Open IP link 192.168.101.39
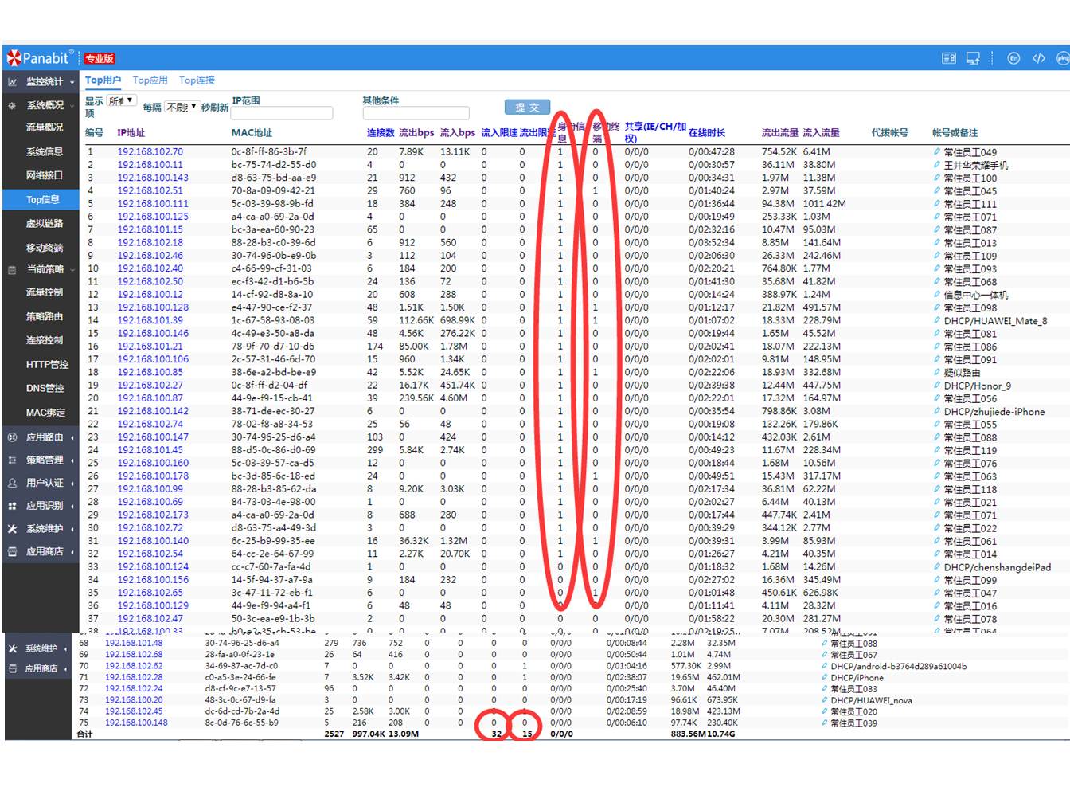The height and width of the screenshot is (803, 1070). pos(150,320)
